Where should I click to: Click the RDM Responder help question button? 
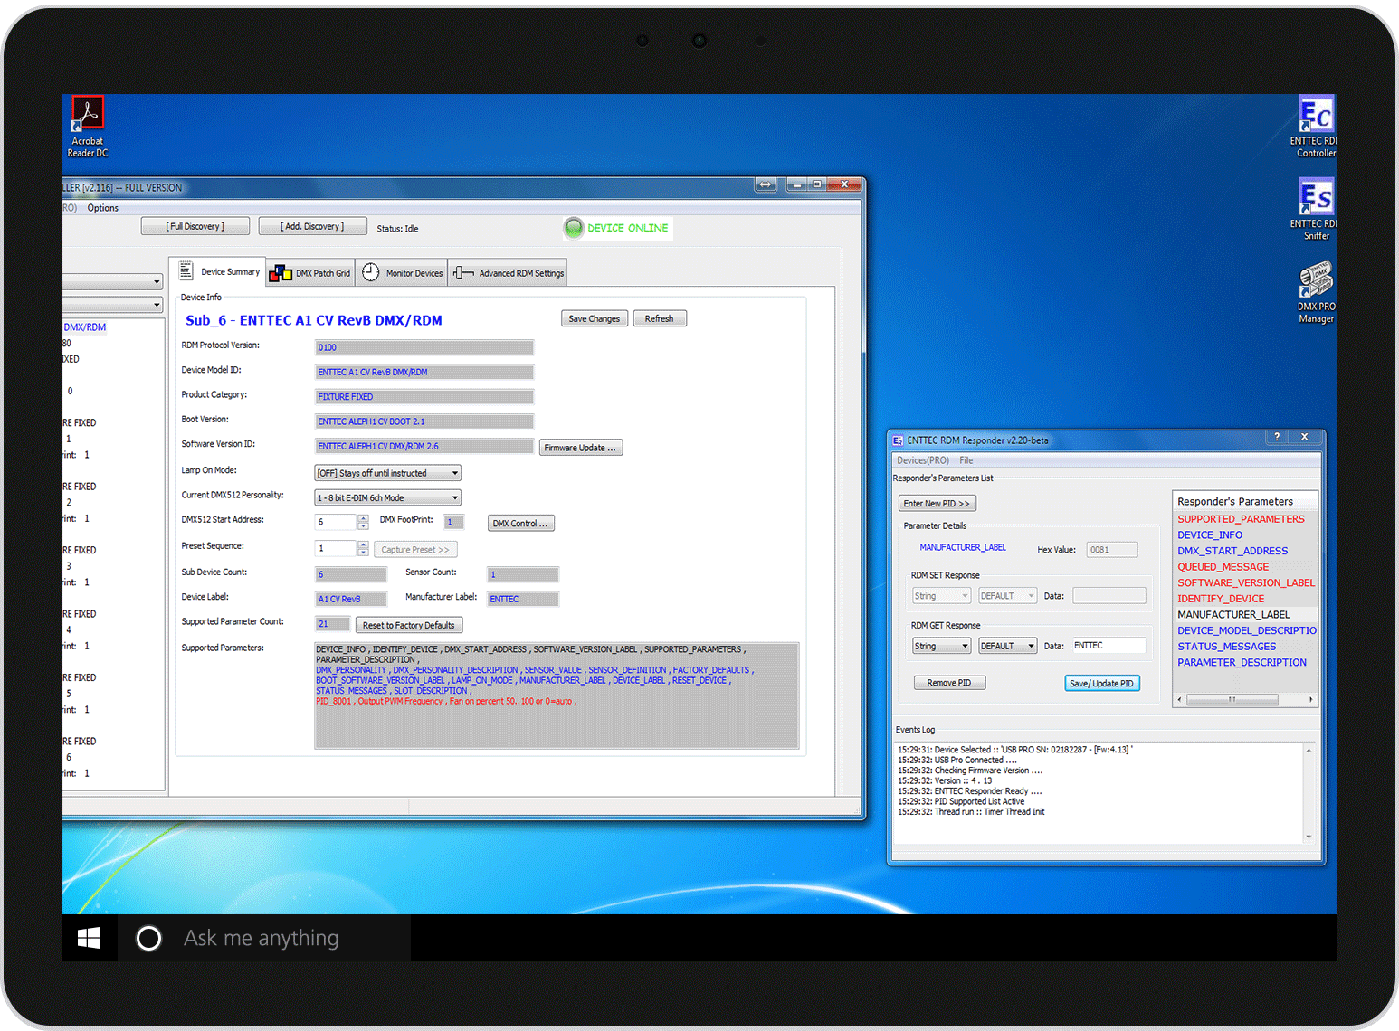coord(1277,437)
